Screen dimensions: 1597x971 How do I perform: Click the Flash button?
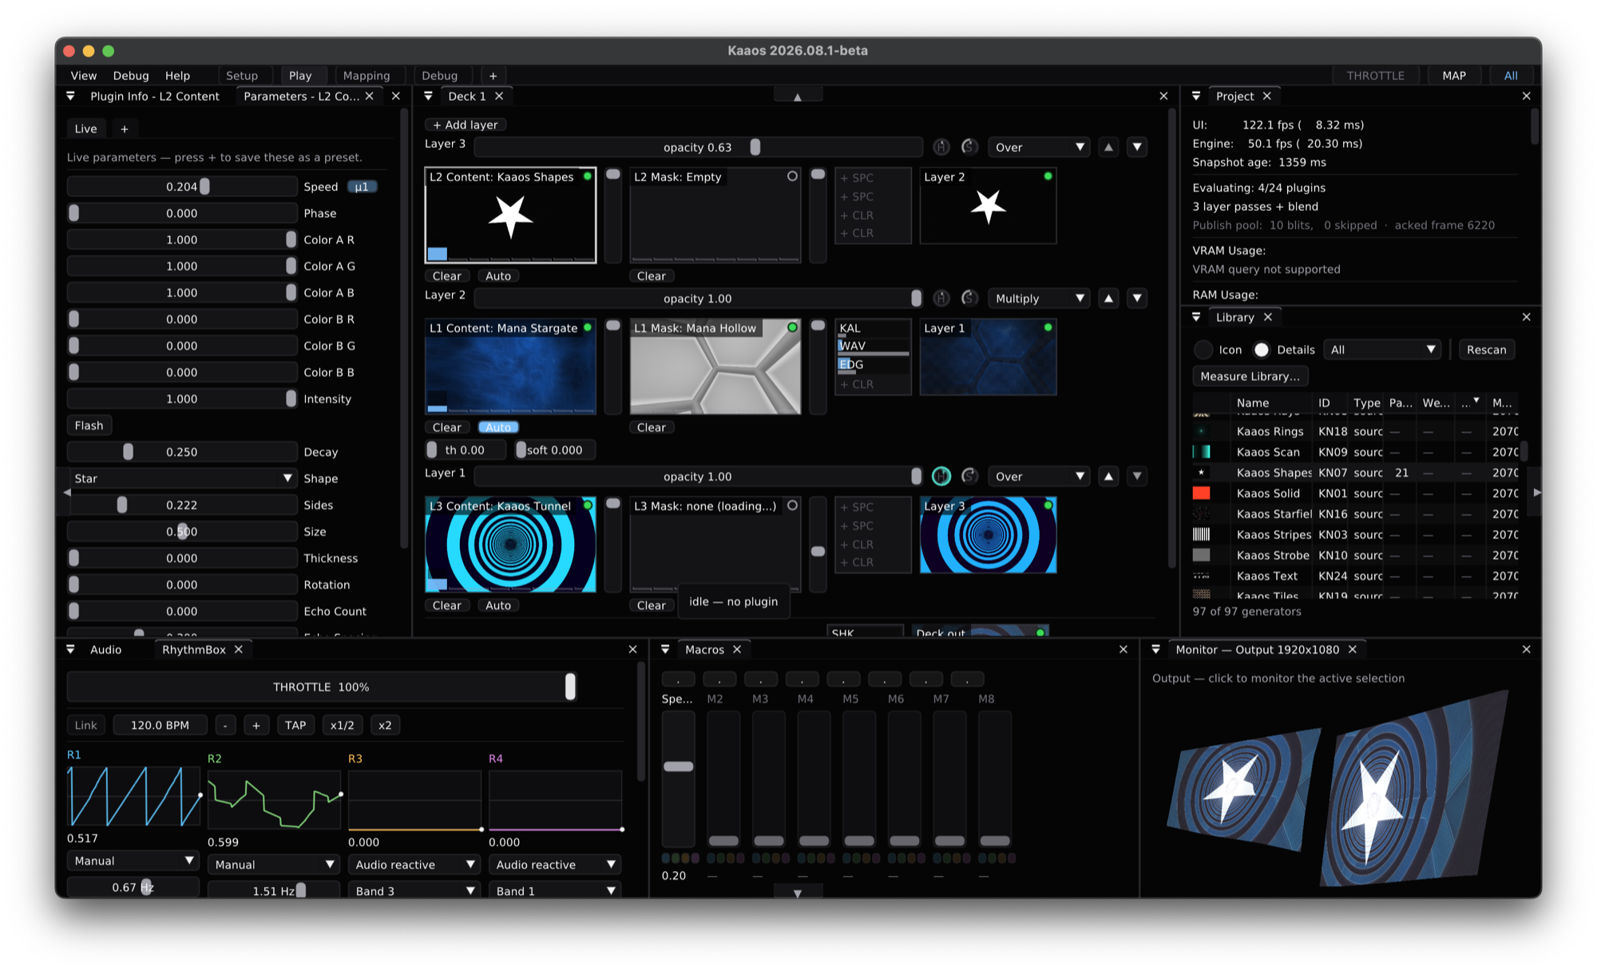tap(89, 425)
